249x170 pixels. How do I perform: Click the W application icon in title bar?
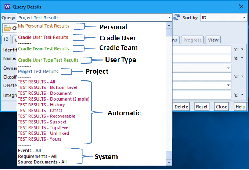coord(7,7)
